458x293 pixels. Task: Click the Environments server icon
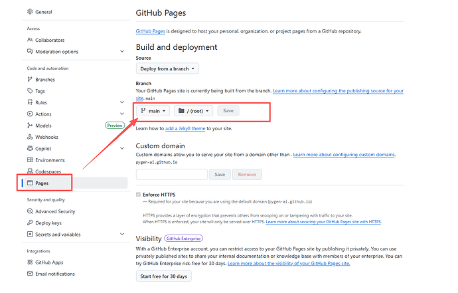pos(30,160)
